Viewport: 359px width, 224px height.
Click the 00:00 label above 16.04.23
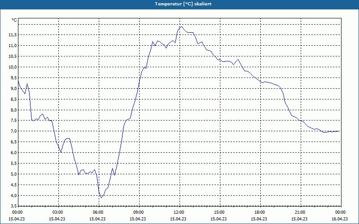click(340, 212)
